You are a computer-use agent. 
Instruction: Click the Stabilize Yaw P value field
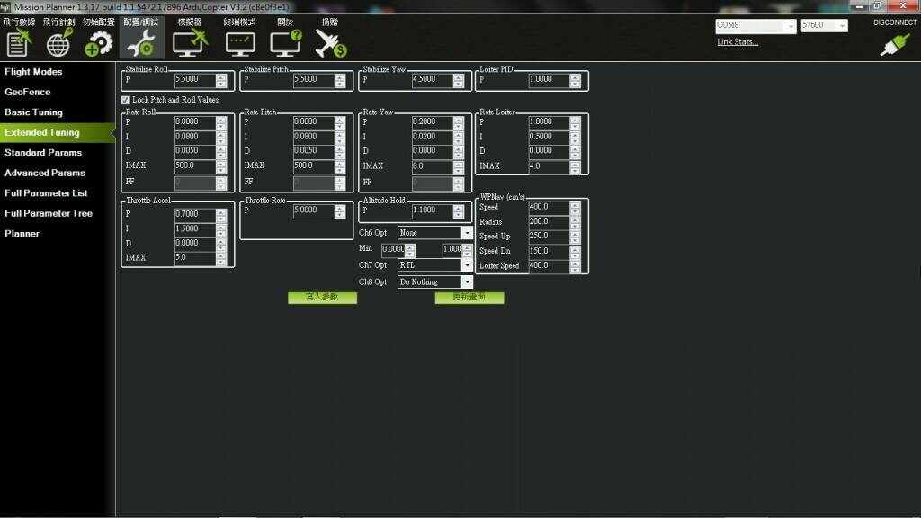431,80
